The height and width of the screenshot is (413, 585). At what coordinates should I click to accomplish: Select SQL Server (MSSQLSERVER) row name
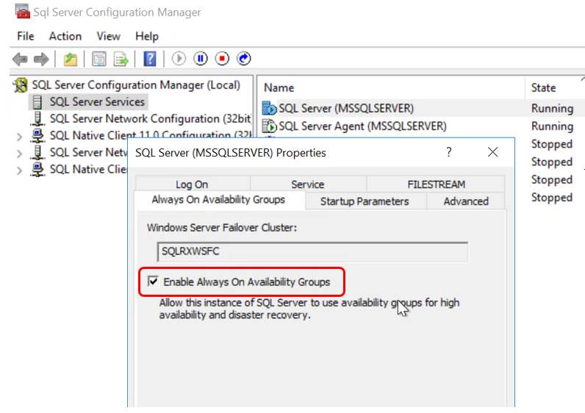(x=346, y=108)
